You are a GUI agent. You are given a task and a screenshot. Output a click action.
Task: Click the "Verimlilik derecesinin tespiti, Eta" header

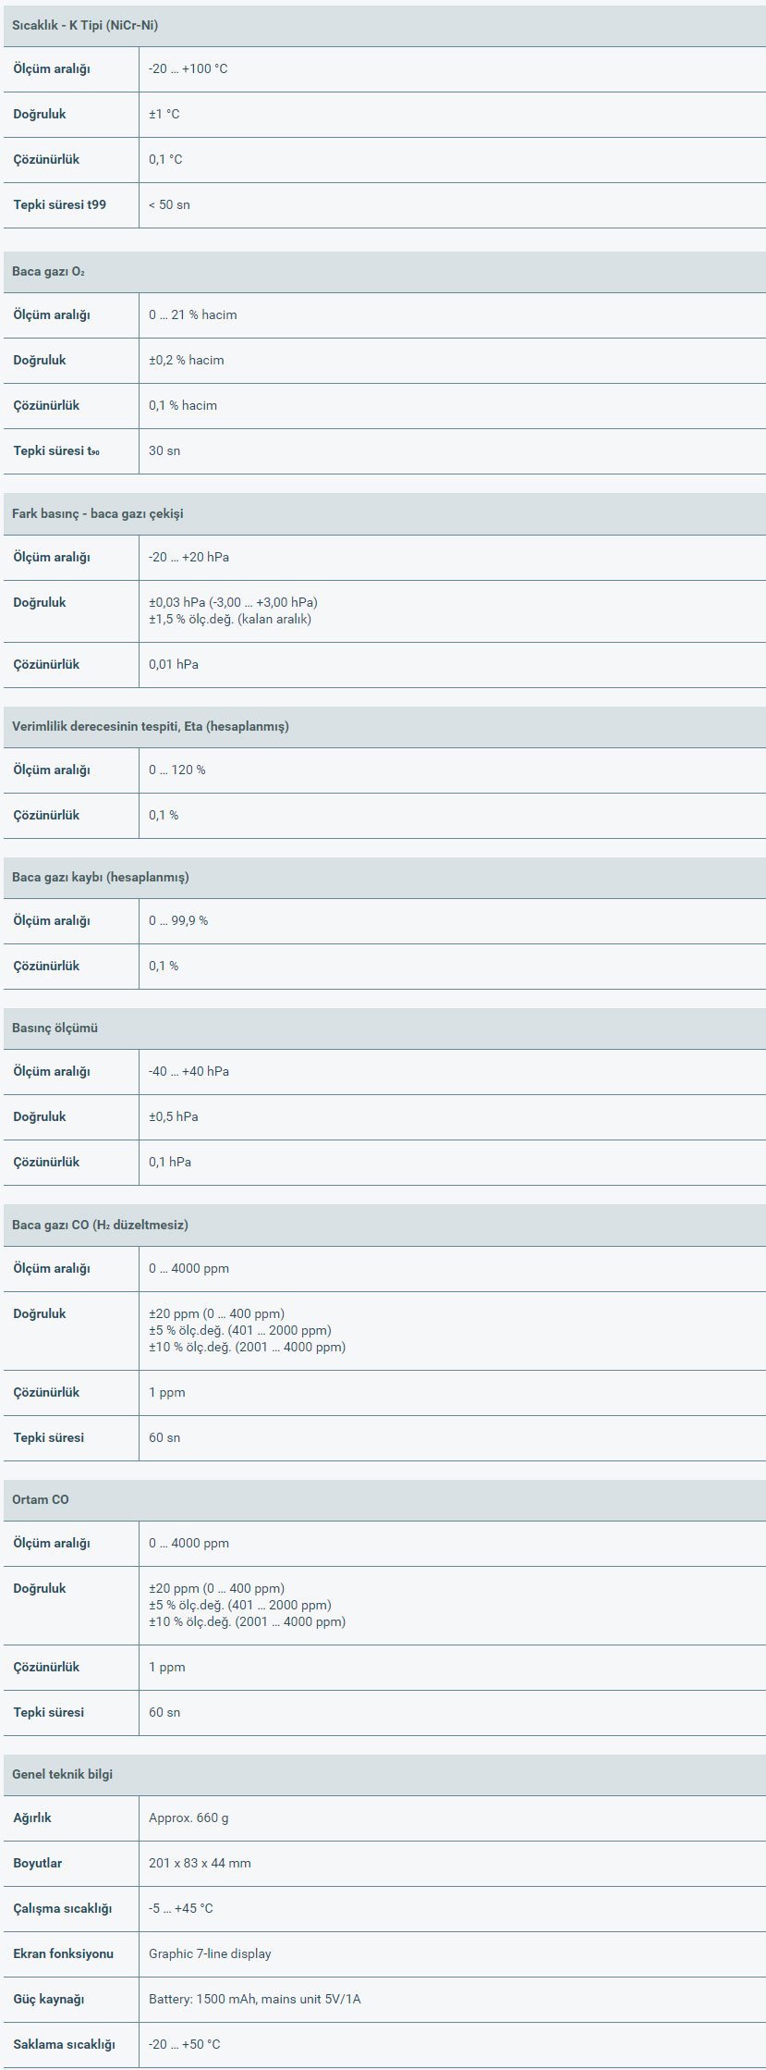[151, 727]
